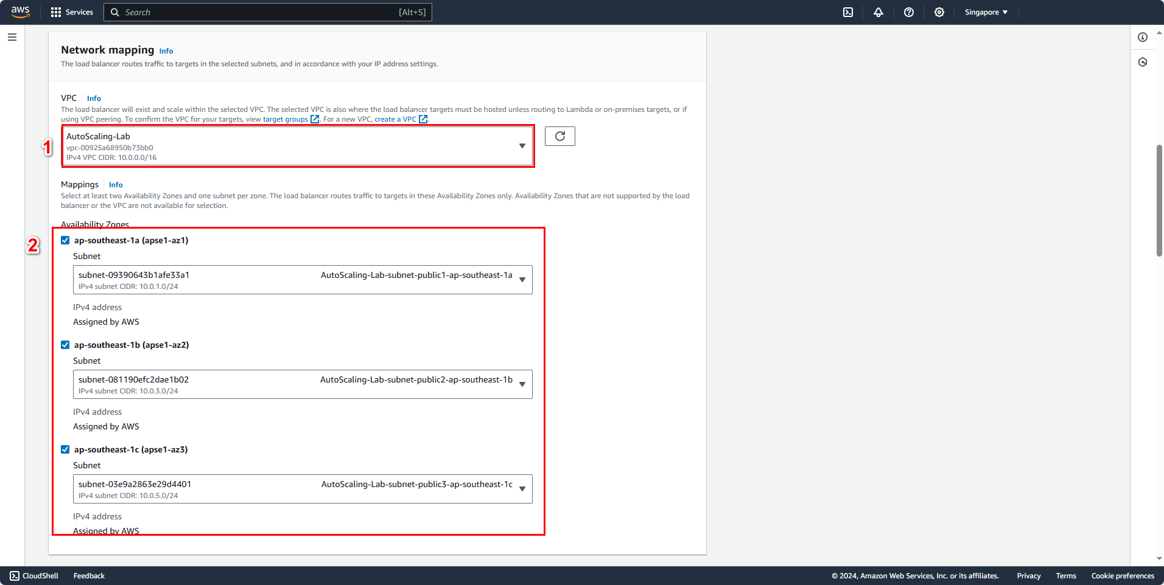
Task: Change the Singapore region
Action: tap(985, 12)
